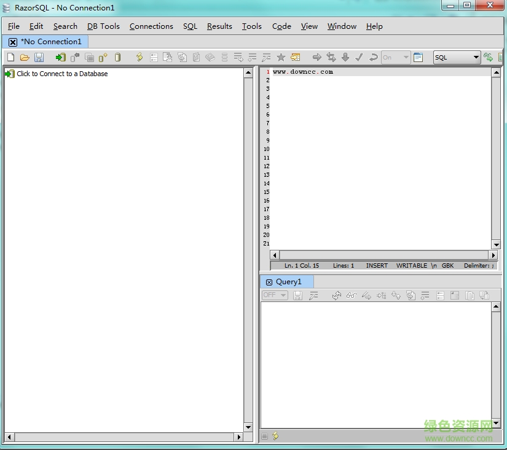Click the right arrow execute icon
Screen dimensions: 507x450
(x=317, y=57)
